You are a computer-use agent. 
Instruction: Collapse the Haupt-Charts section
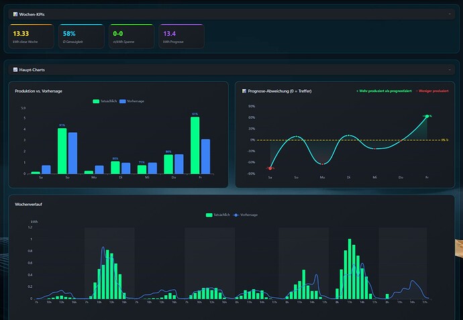click(x=450, y=70)
